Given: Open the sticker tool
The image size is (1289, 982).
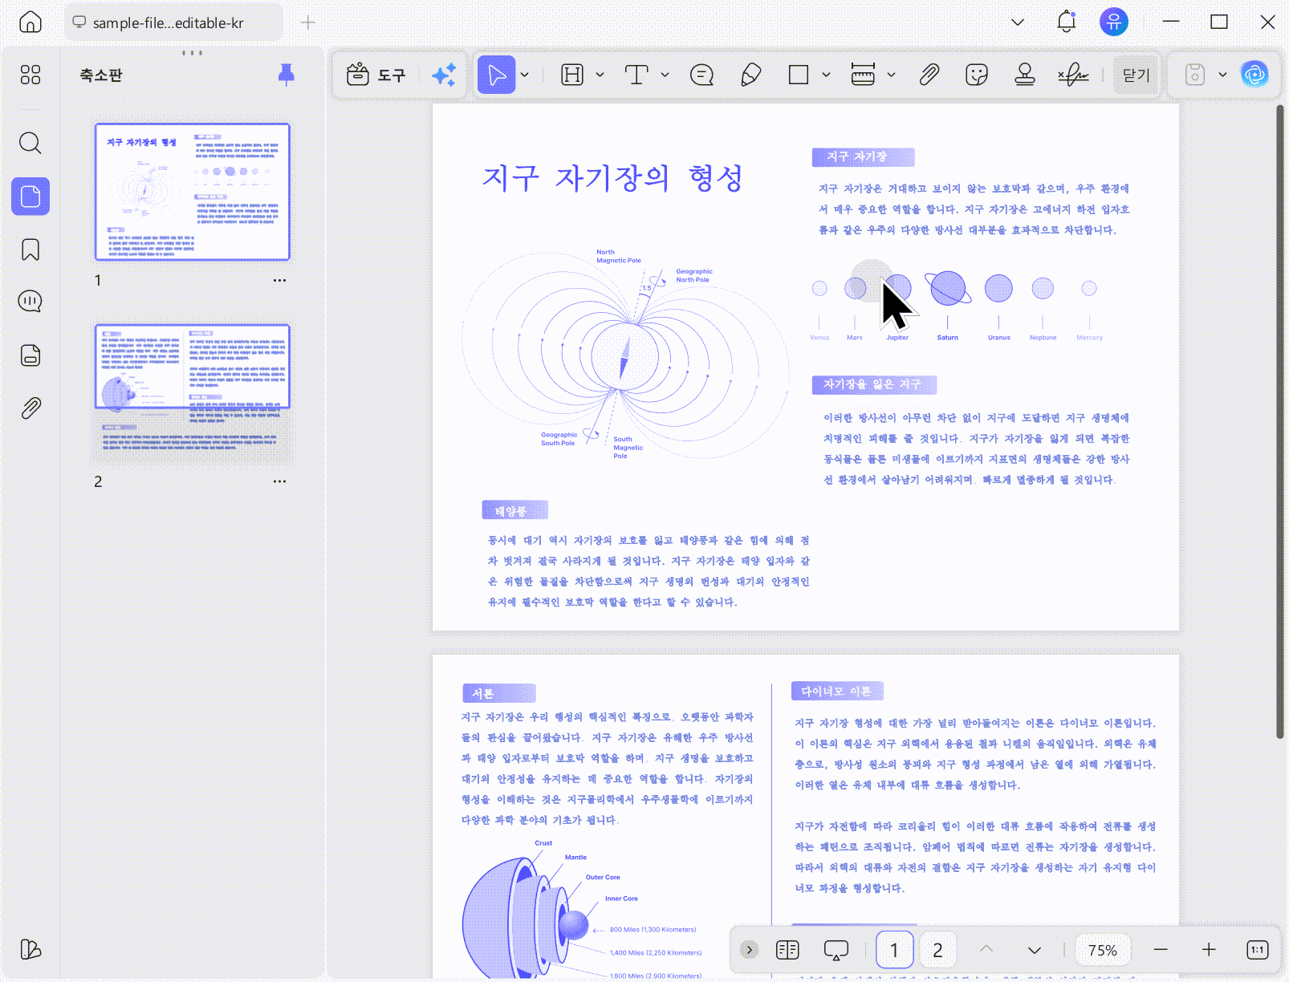Looking at the screenshot, I should [x=977, y=75].
